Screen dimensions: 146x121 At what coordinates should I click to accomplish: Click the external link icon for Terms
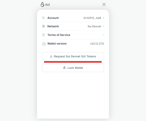[103, 35]
